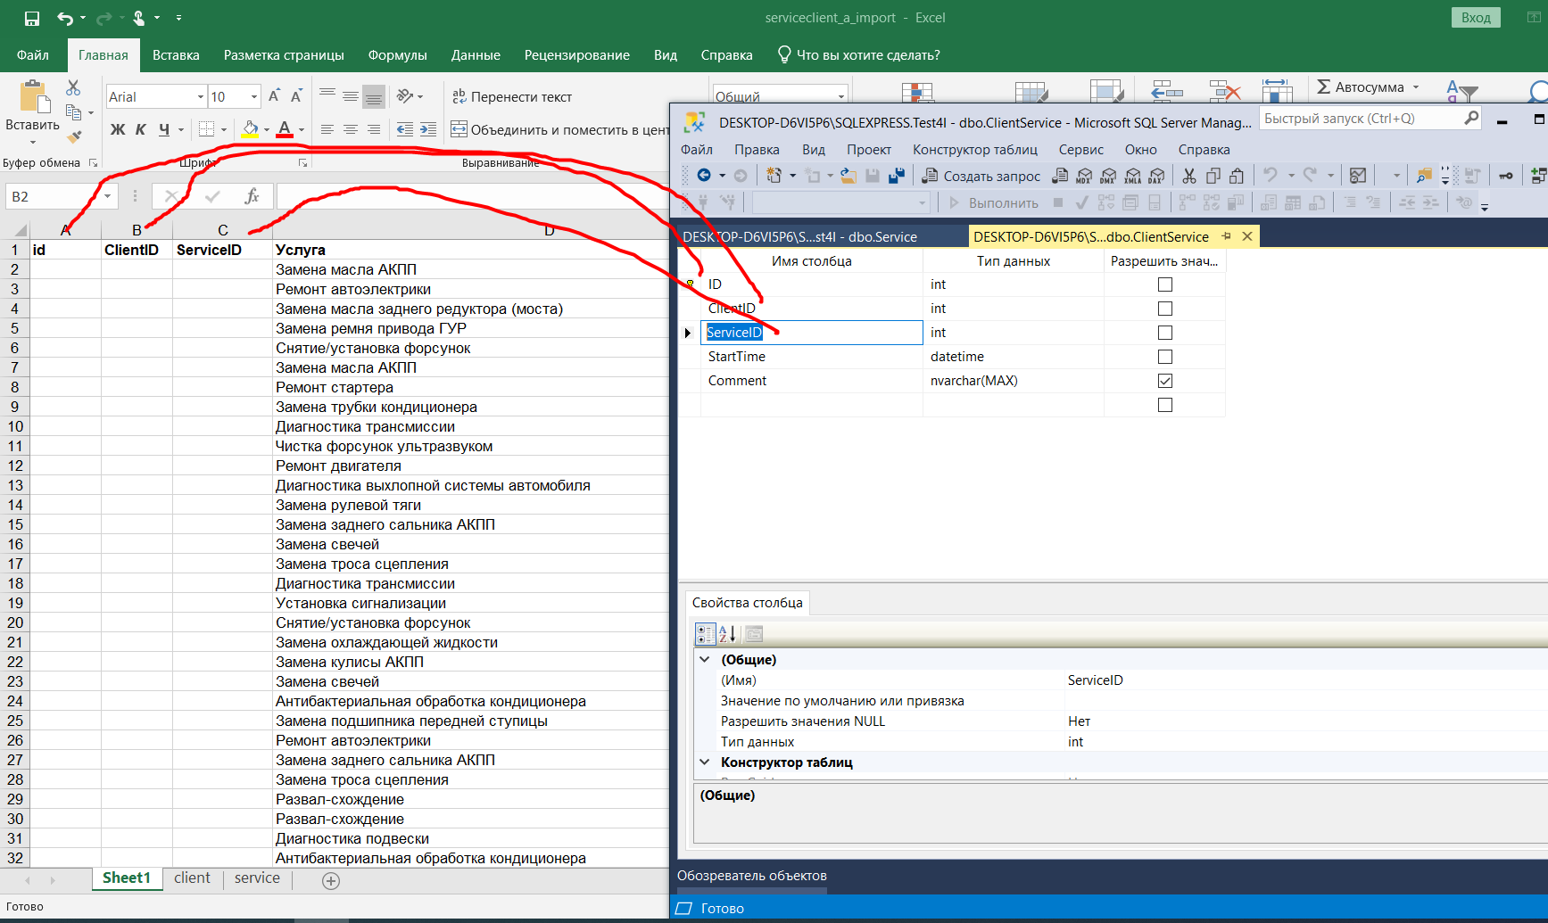Toggle Bold (Ж) formatting

117,129
